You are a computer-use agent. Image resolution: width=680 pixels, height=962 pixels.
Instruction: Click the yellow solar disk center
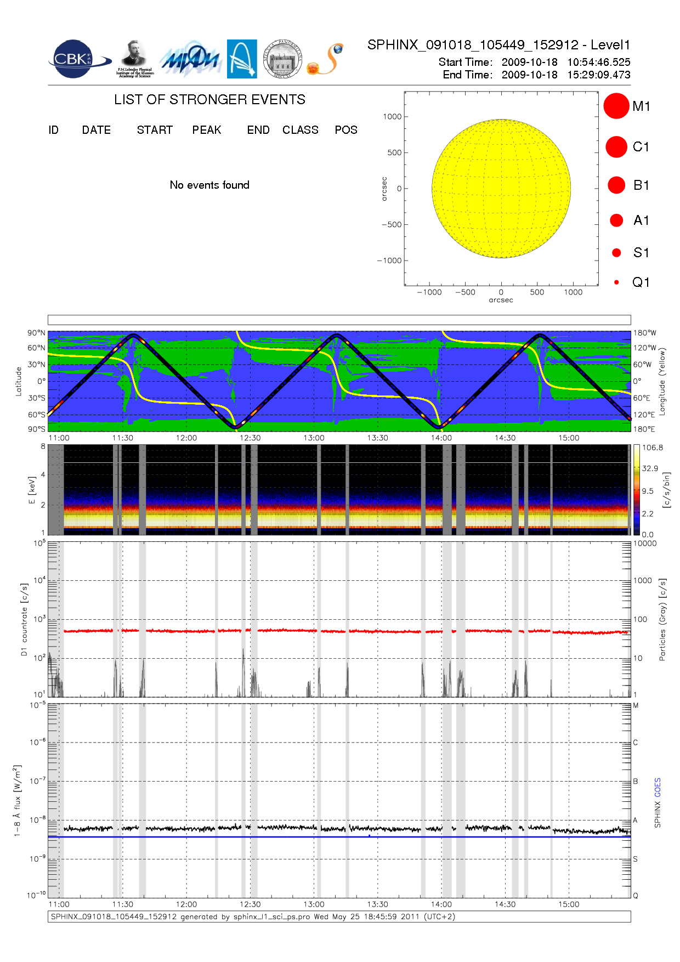coord(501,189)
